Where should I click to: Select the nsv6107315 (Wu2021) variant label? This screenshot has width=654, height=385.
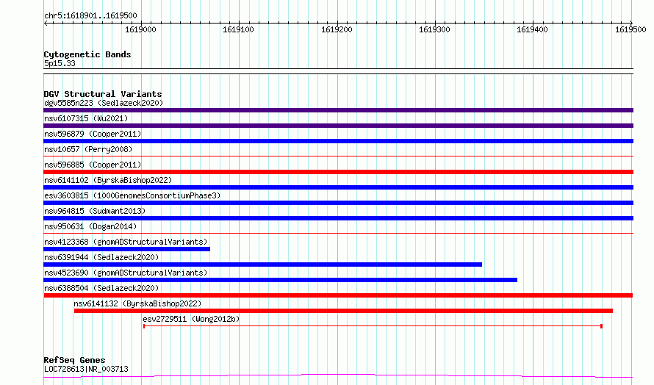point(86,118)
